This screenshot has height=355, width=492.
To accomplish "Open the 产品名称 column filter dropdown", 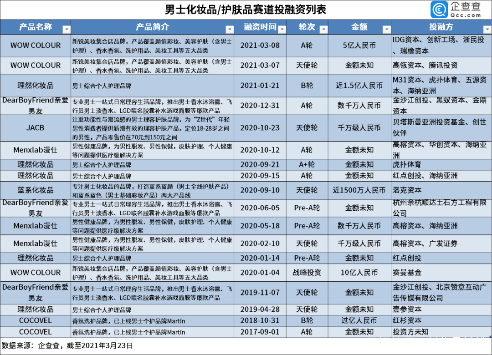I will coord(67,30).
